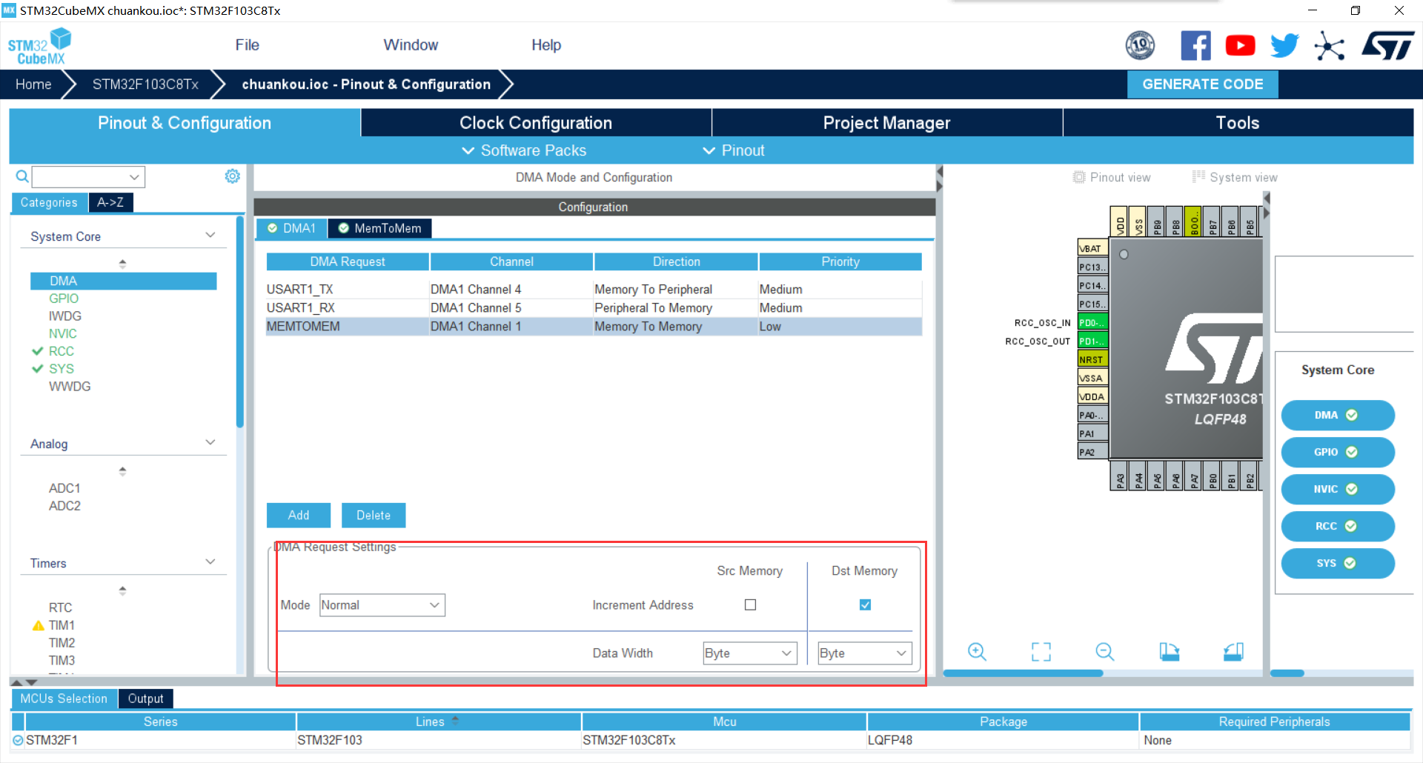Open the ST 10th anniversary badge icon
Screen dimensions: 1423x763
(x=1140, y=45)
